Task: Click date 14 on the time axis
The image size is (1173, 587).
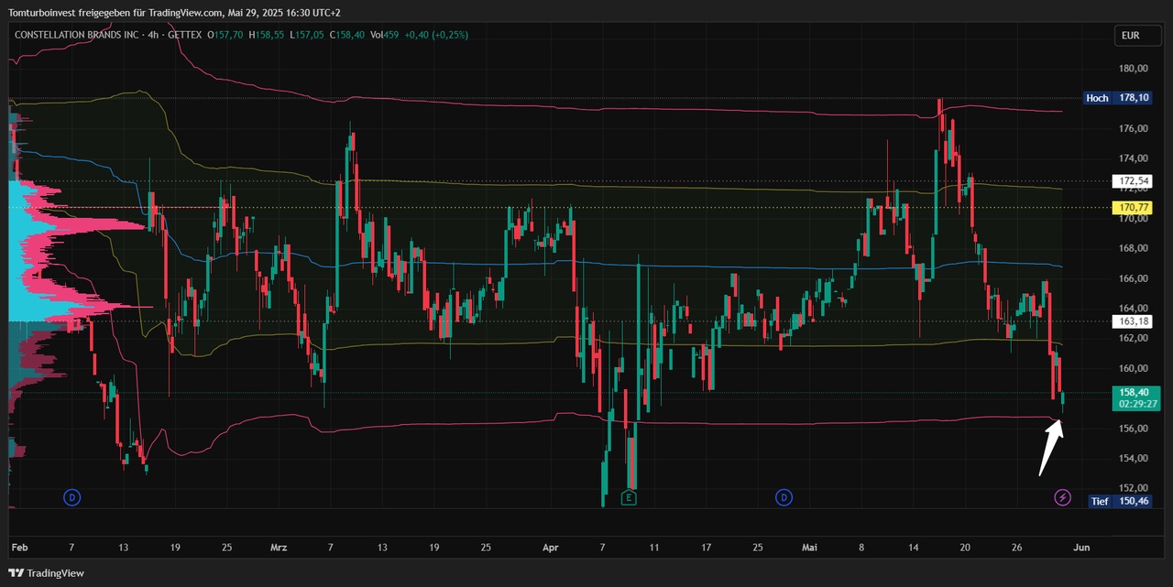Action: coord(913,548)
